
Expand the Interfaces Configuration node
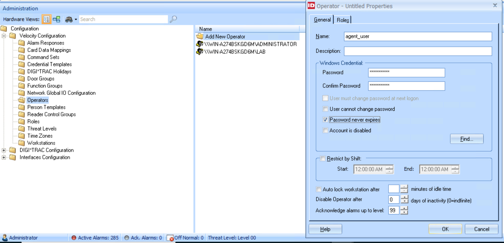(x=4, y=157)
